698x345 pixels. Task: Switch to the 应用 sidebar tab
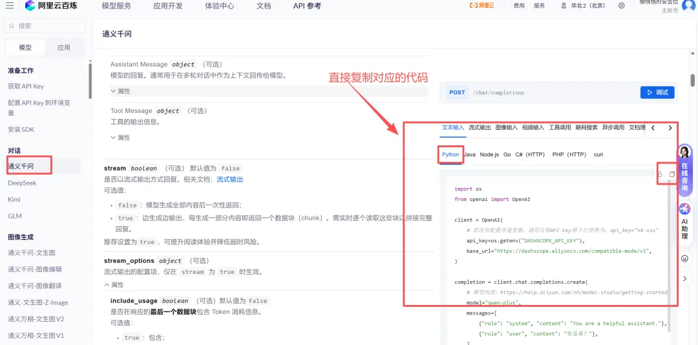[64, 48]
